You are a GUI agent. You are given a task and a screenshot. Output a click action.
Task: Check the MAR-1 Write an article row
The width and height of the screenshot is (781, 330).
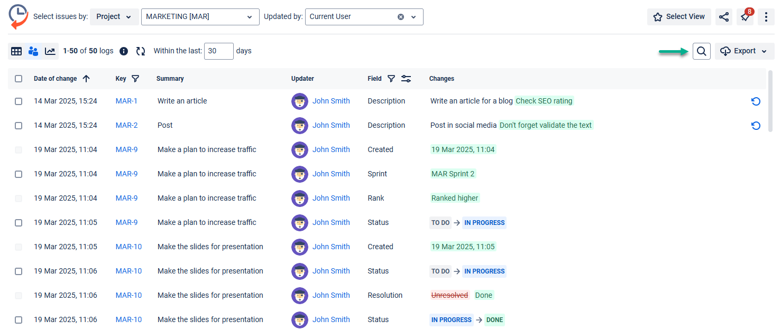pyautogui.click(x=19, y=101)
